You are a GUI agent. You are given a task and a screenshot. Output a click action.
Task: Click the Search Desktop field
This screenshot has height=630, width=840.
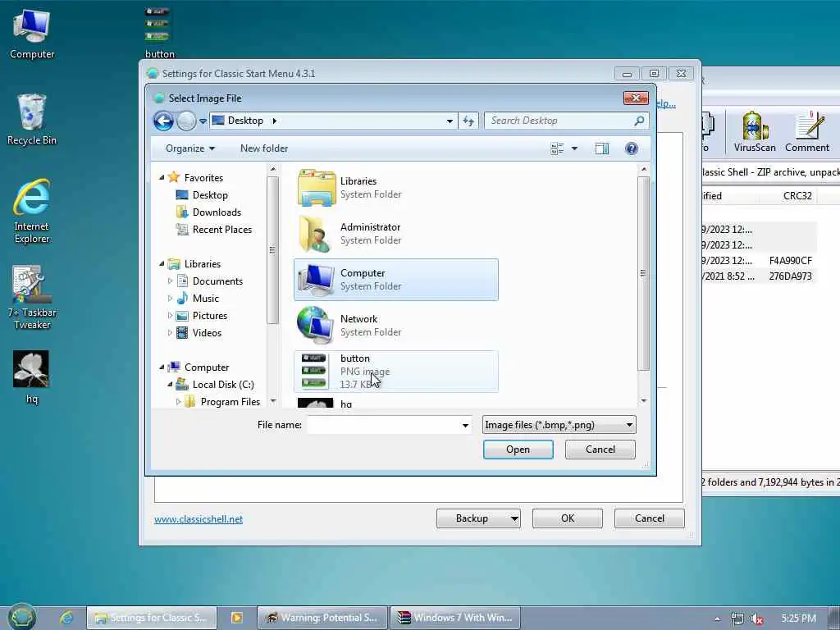click(x=559, y=121)
